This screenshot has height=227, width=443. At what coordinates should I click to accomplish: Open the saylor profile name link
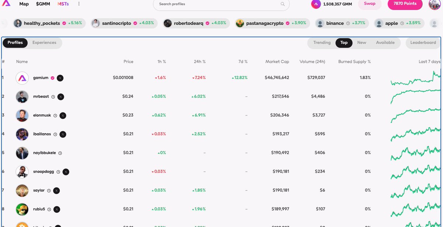tap(39, 191)
